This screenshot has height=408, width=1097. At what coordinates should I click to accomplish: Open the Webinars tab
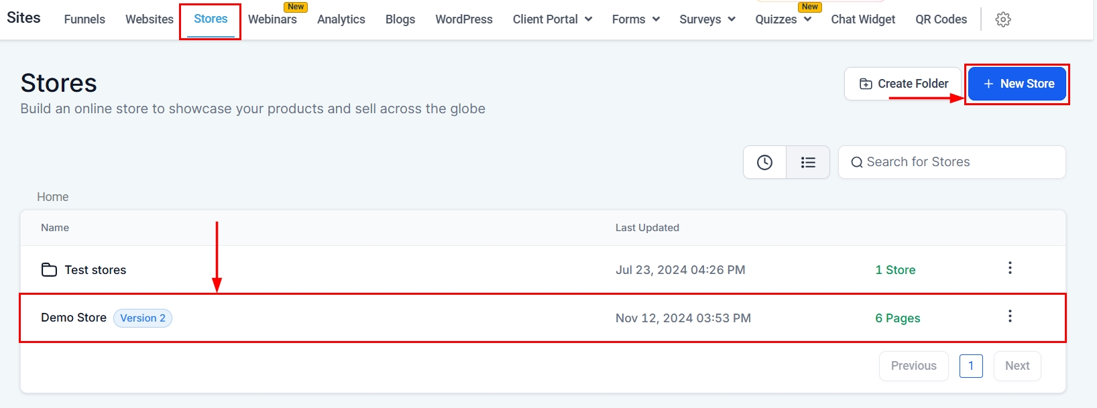pos(272,19)
